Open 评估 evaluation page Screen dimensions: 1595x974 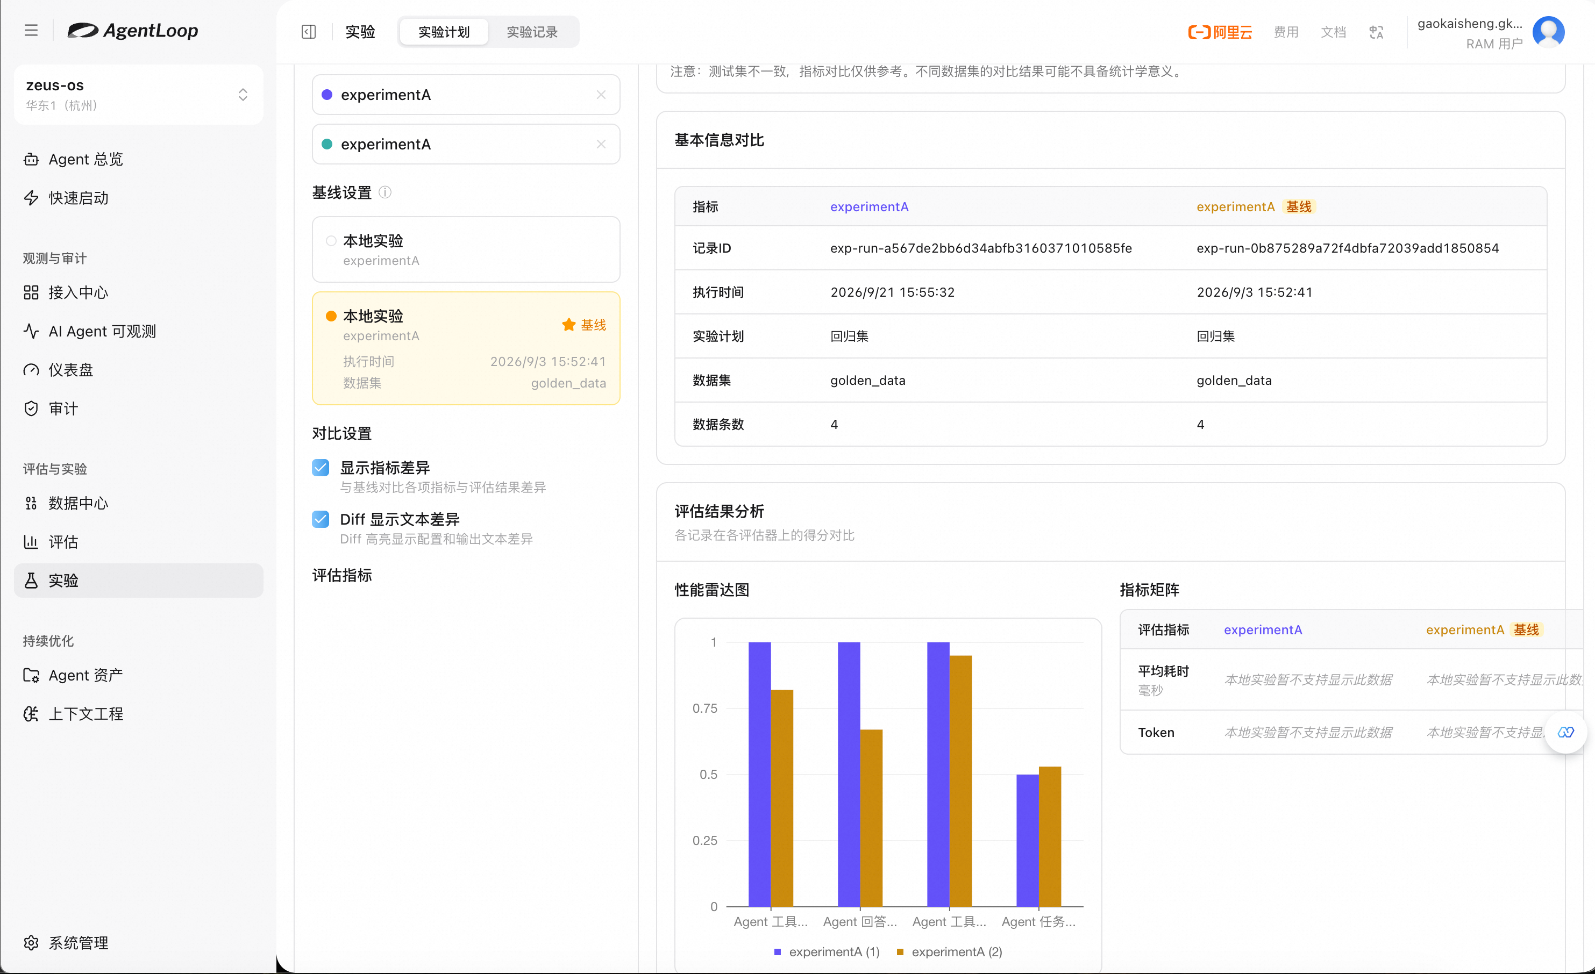139,542
